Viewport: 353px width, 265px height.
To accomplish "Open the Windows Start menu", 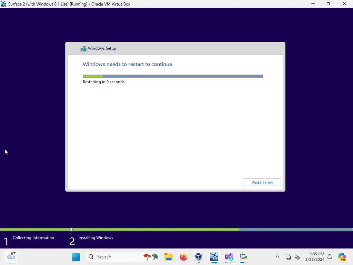I will [76, 257].
